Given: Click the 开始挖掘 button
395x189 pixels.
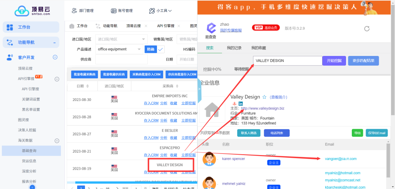Looking at the screenshot, I should click(334, 61).
